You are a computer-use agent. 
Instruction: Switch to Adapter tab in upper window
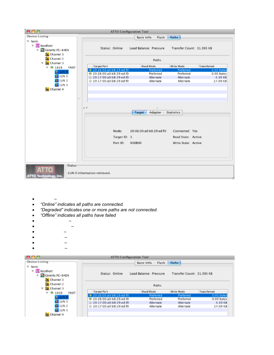tap(155, 112)
